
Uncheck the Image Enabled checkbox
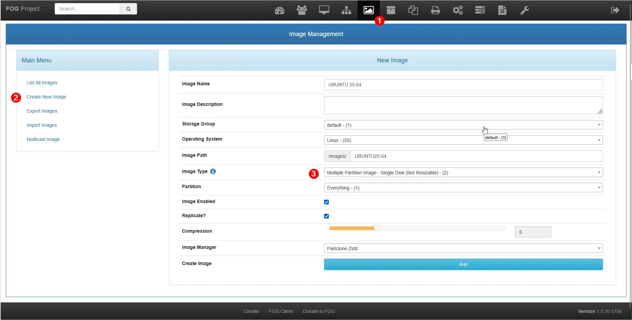click(326, 202)
